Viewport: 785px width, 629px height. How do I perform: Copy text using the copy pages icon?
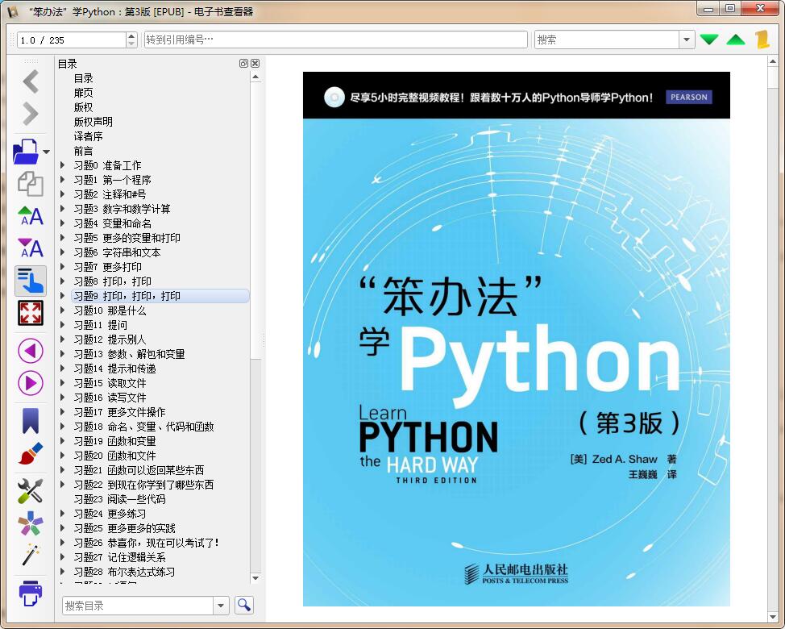31,184
